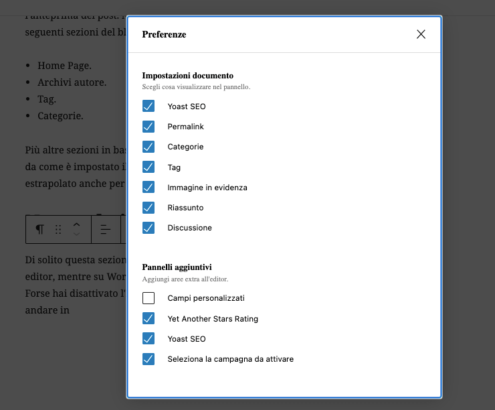Screen dimensions: 495x410
Task: Uncheck the Categorie checkbox
Action: [x=148, y=147]
